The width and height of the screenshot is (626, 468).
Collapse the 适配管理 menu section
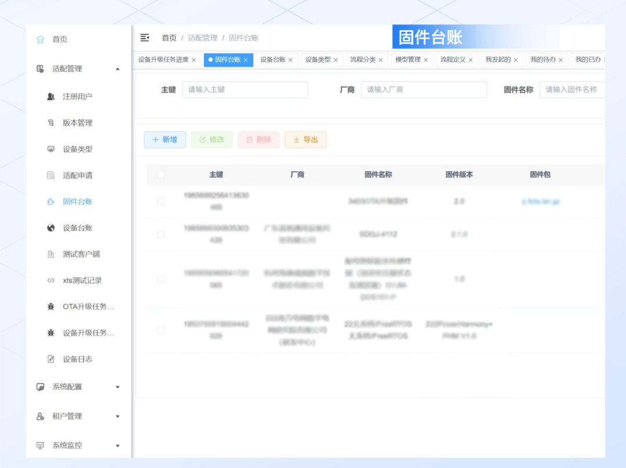coord(118,69)
